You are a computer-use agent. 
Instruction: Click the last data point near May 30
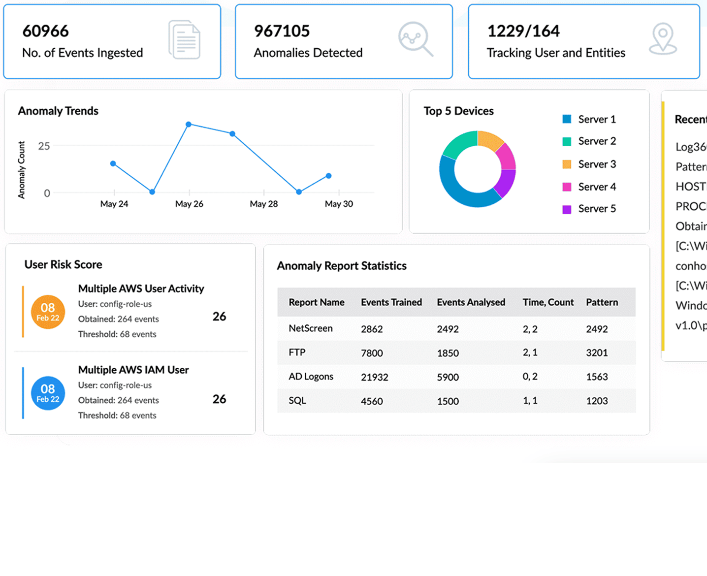(x=328, y=176)
